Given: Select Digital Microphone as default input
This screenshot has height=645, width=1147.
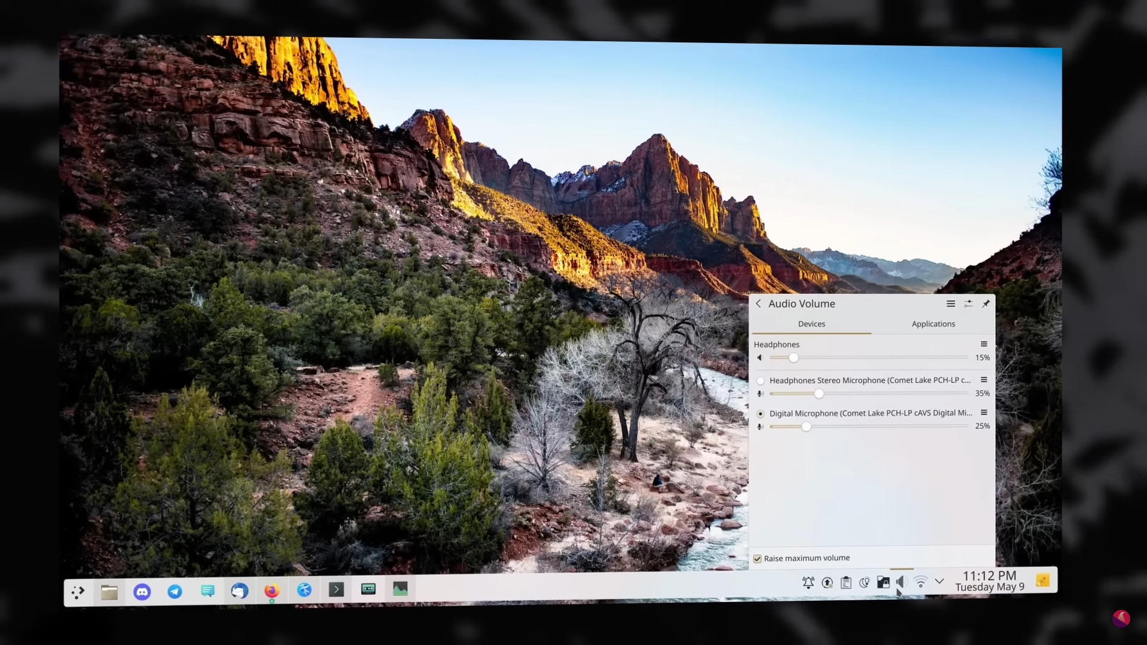Looking at the screenshot, I should 760,413.
